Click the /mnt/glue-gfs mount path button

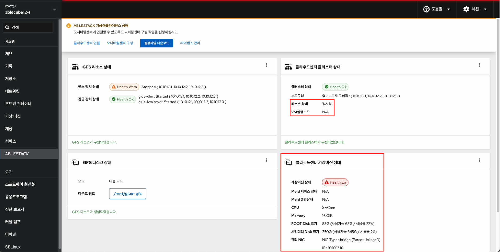tap(127, 194)
